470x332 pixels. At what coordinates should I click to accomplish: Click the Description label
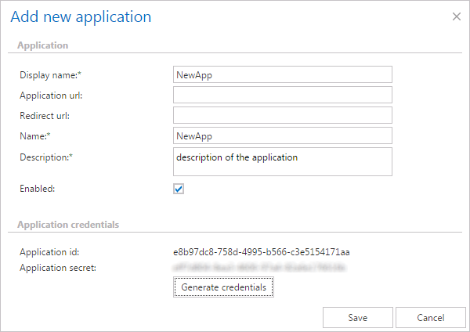46,157
